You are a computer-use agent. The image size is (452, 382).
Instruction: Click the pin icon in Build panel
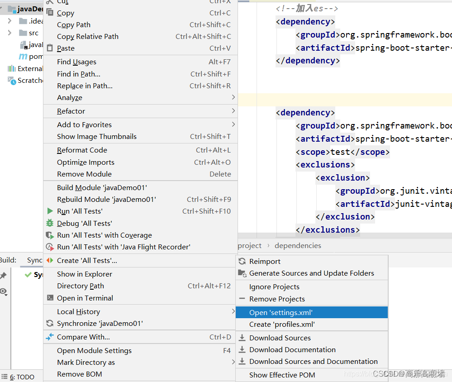click(x=4, y=275)
